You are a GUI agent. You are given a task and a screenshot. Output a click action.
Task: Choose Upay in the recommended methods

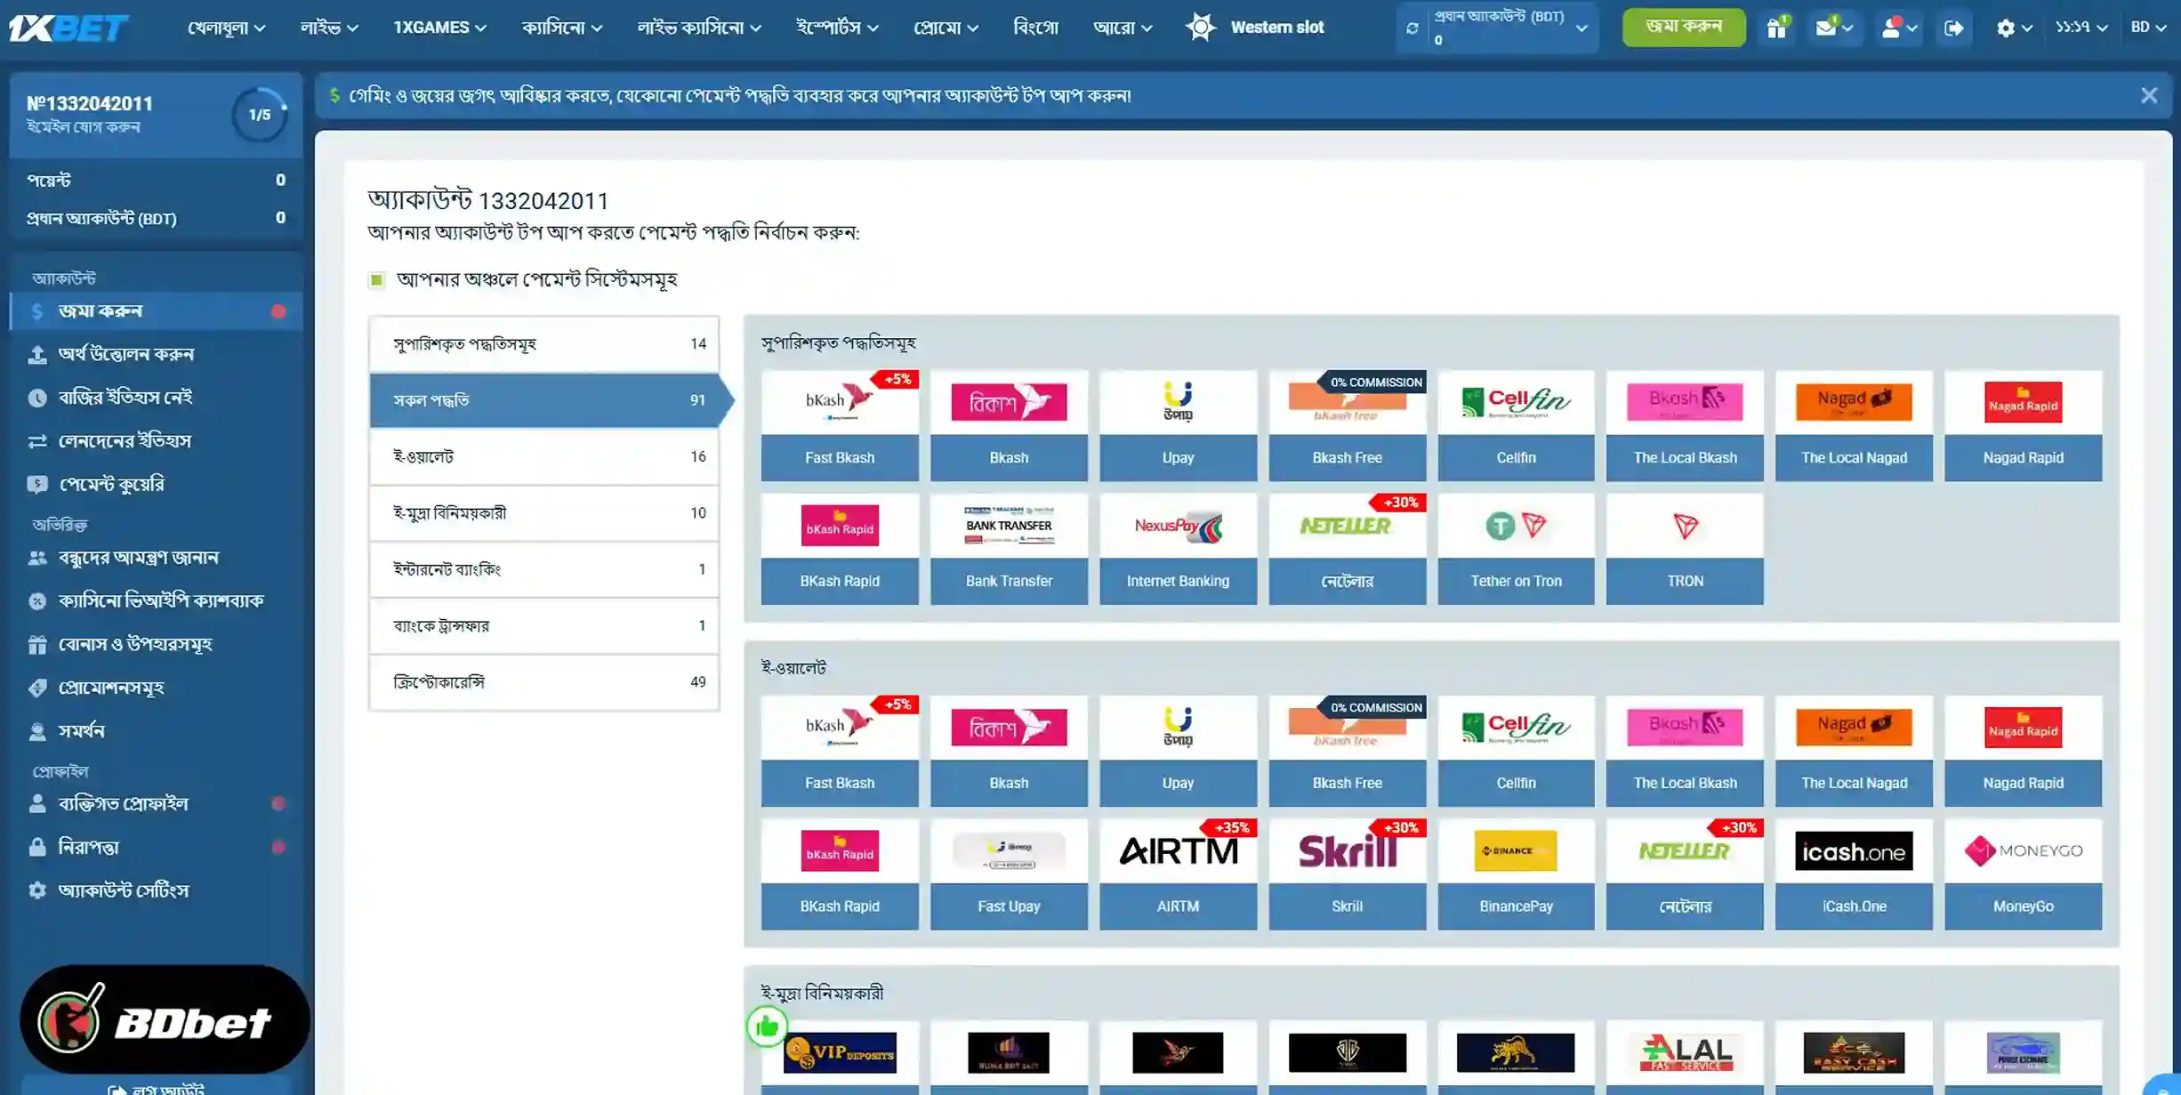click(1178, 425)
